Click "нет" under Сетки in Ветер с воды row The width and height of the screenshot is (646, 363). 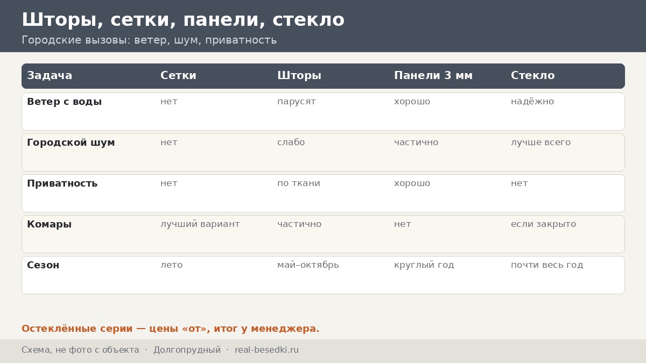(x=169, y=102)
